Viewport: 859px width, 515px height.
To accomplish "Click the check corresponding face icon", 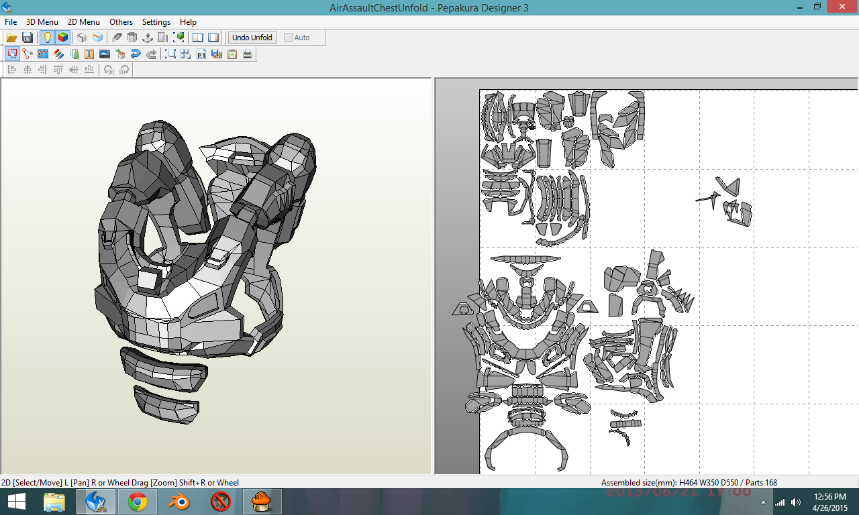I will coord(74,54).
